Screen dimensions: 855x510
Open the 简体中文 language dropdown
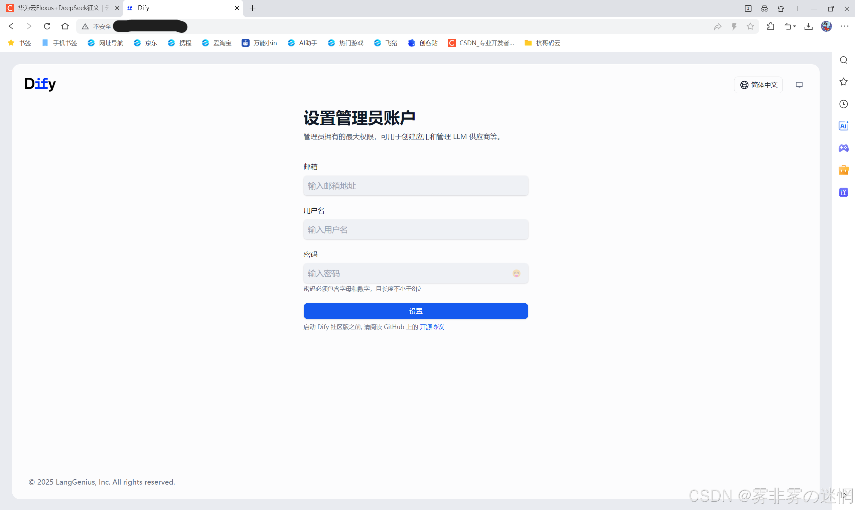point(758,85)
